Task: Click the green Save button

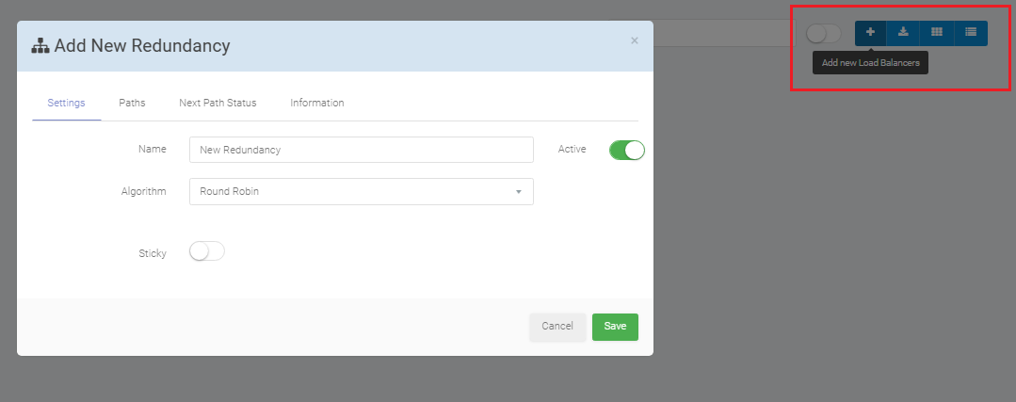Action: [615, 327]
